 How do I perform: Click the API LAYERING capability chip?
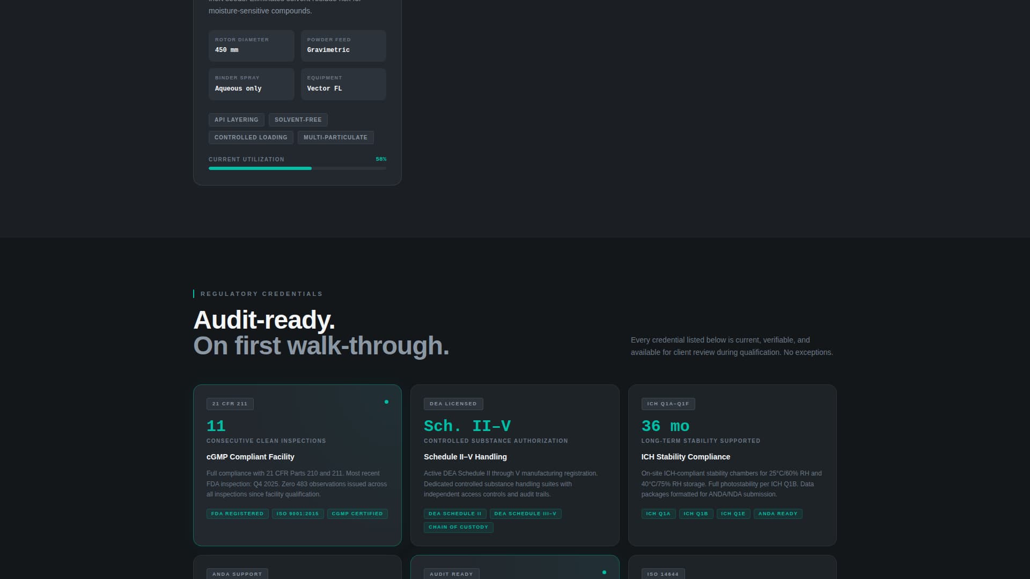(236, 120)
